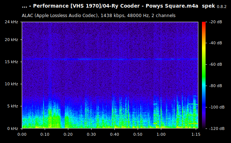Click the 20 kHz frequency axis label
Image resolution: width=231 pixels, height=143 pixels.
coord(11,40)
